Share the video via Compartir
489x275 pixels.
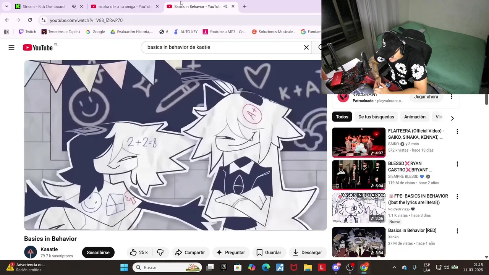(190, 252)
